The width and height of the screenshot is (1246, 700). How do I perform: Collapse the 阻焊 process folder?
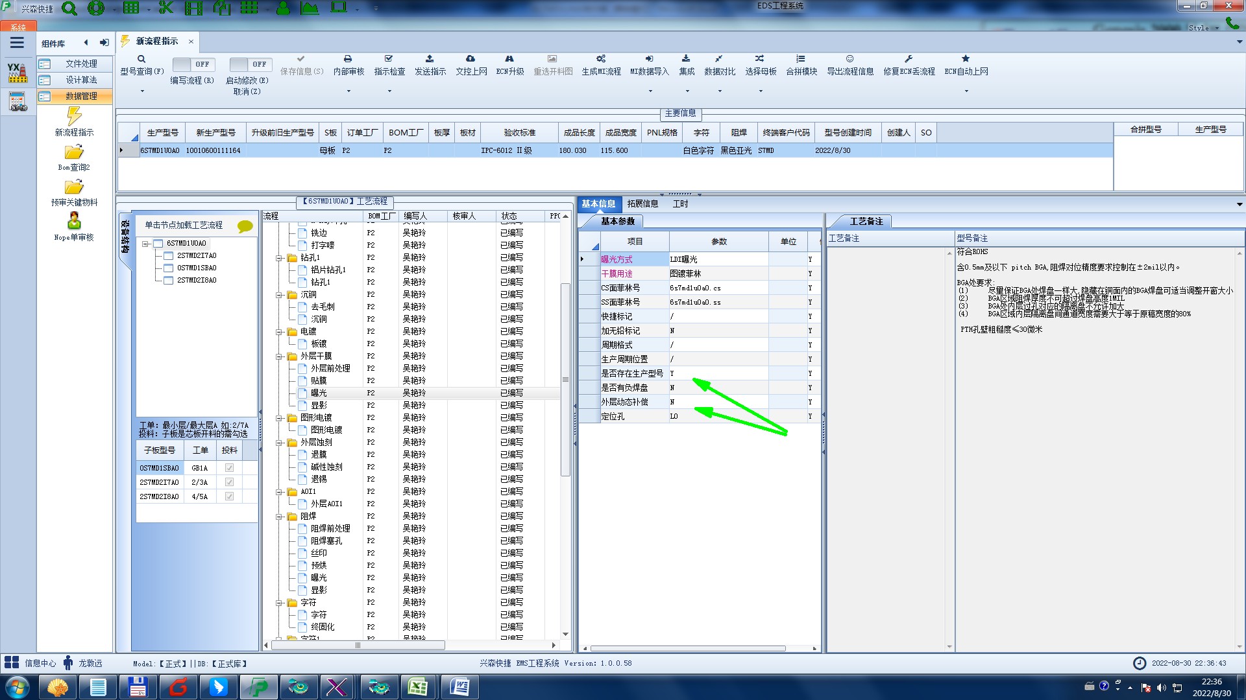click(279, 517)
